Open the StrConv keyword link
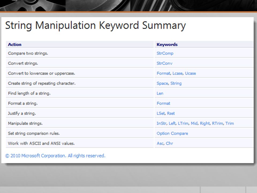This screenshot has width=257, height=193. (x=164, y=63)
